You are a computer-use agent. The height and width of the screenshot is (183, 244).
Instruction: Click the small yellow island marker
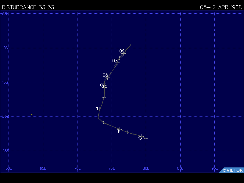(x=32, y=115)
